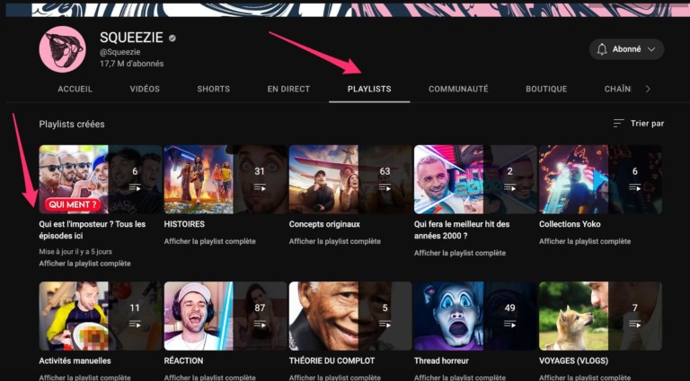Click Afficher la playlist complète under HISTOIRES
The image size is (690, 381).
pyautogui.click(x=210, y=241)
